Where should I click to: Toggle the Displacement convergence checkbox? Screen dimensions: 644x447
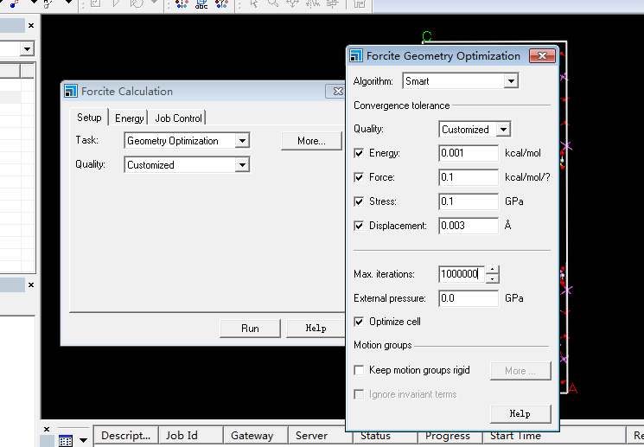[359, 226]
